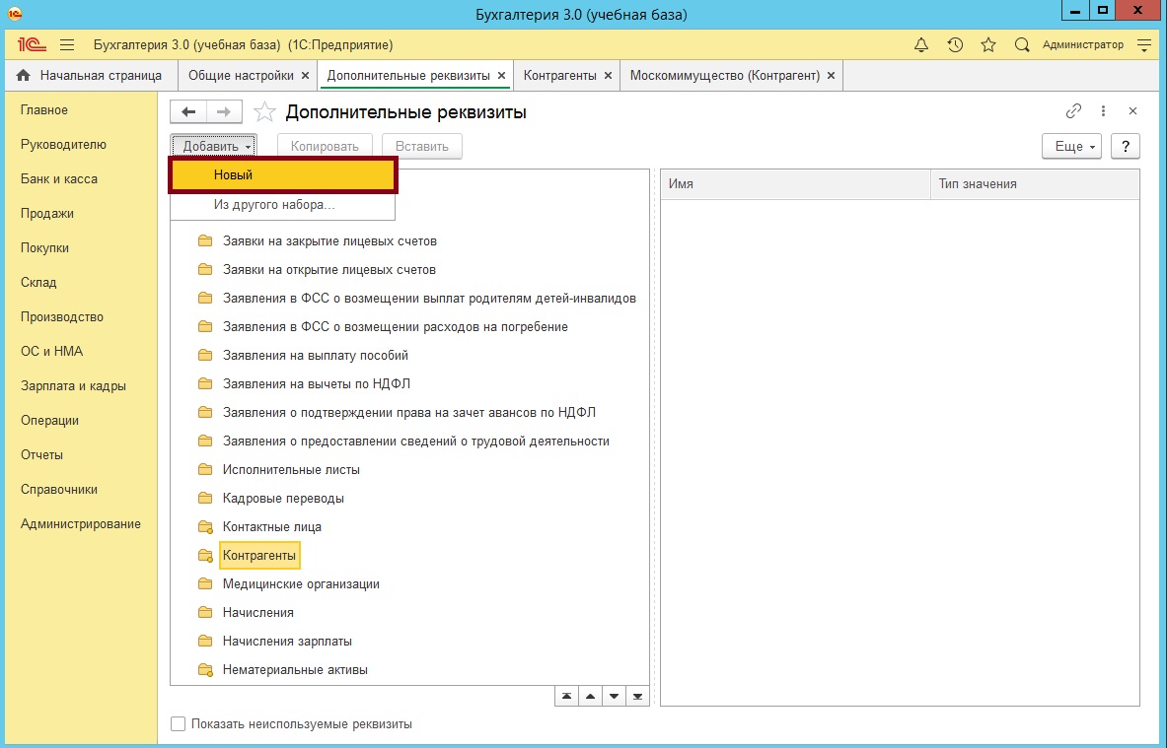The width and height of the screenshot is (1167, 748).
Task: Choose 'Новый' from the dropdown menu
Action: pos(282,174)
